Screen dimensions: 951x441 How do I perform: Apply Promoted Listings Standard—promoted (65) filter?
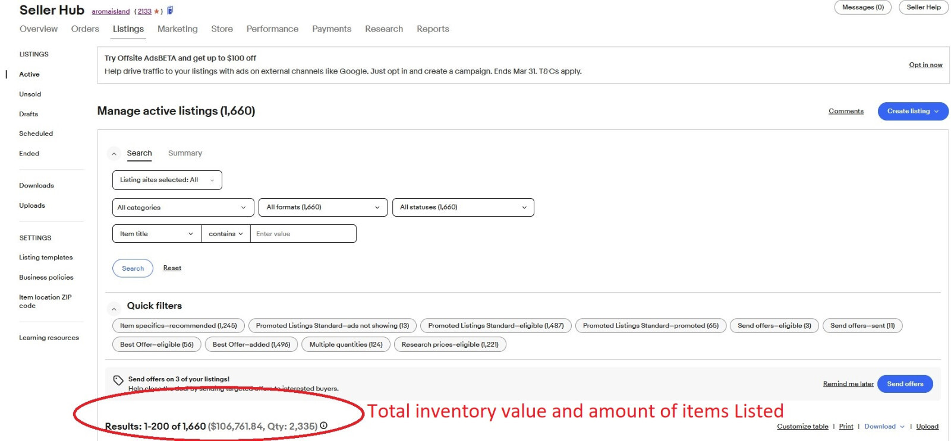click(x=651, y=326)
